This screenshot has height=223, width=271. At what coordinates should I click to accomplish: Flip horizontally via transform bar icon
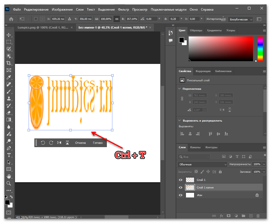[59, 143]
